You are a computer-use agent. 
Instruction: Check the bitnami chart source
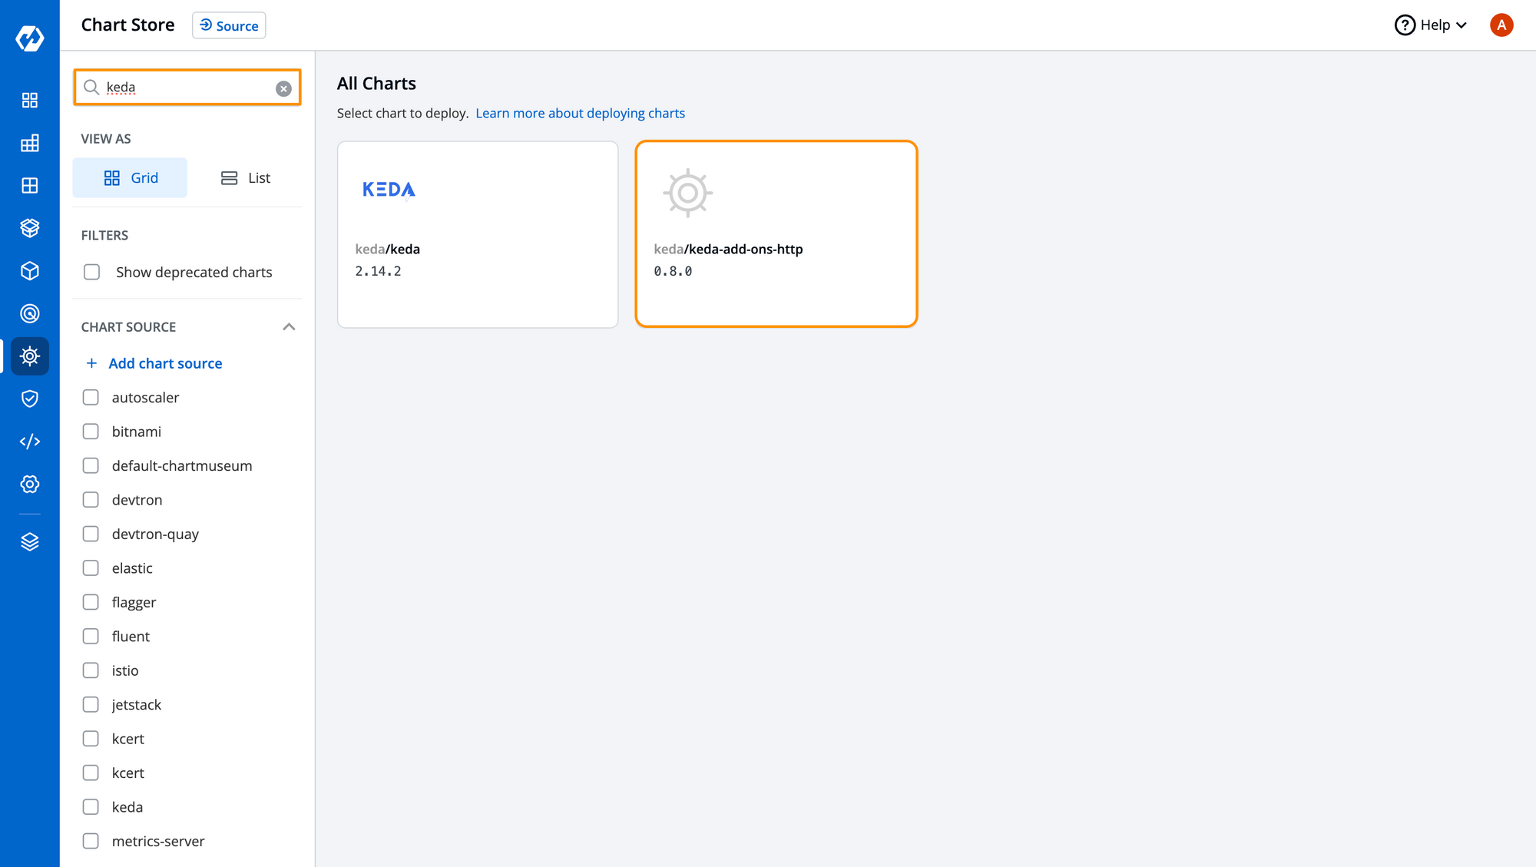click(91, 432)
